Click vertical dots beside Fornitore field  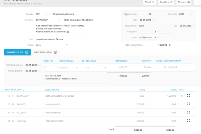(x=62, y=20)
